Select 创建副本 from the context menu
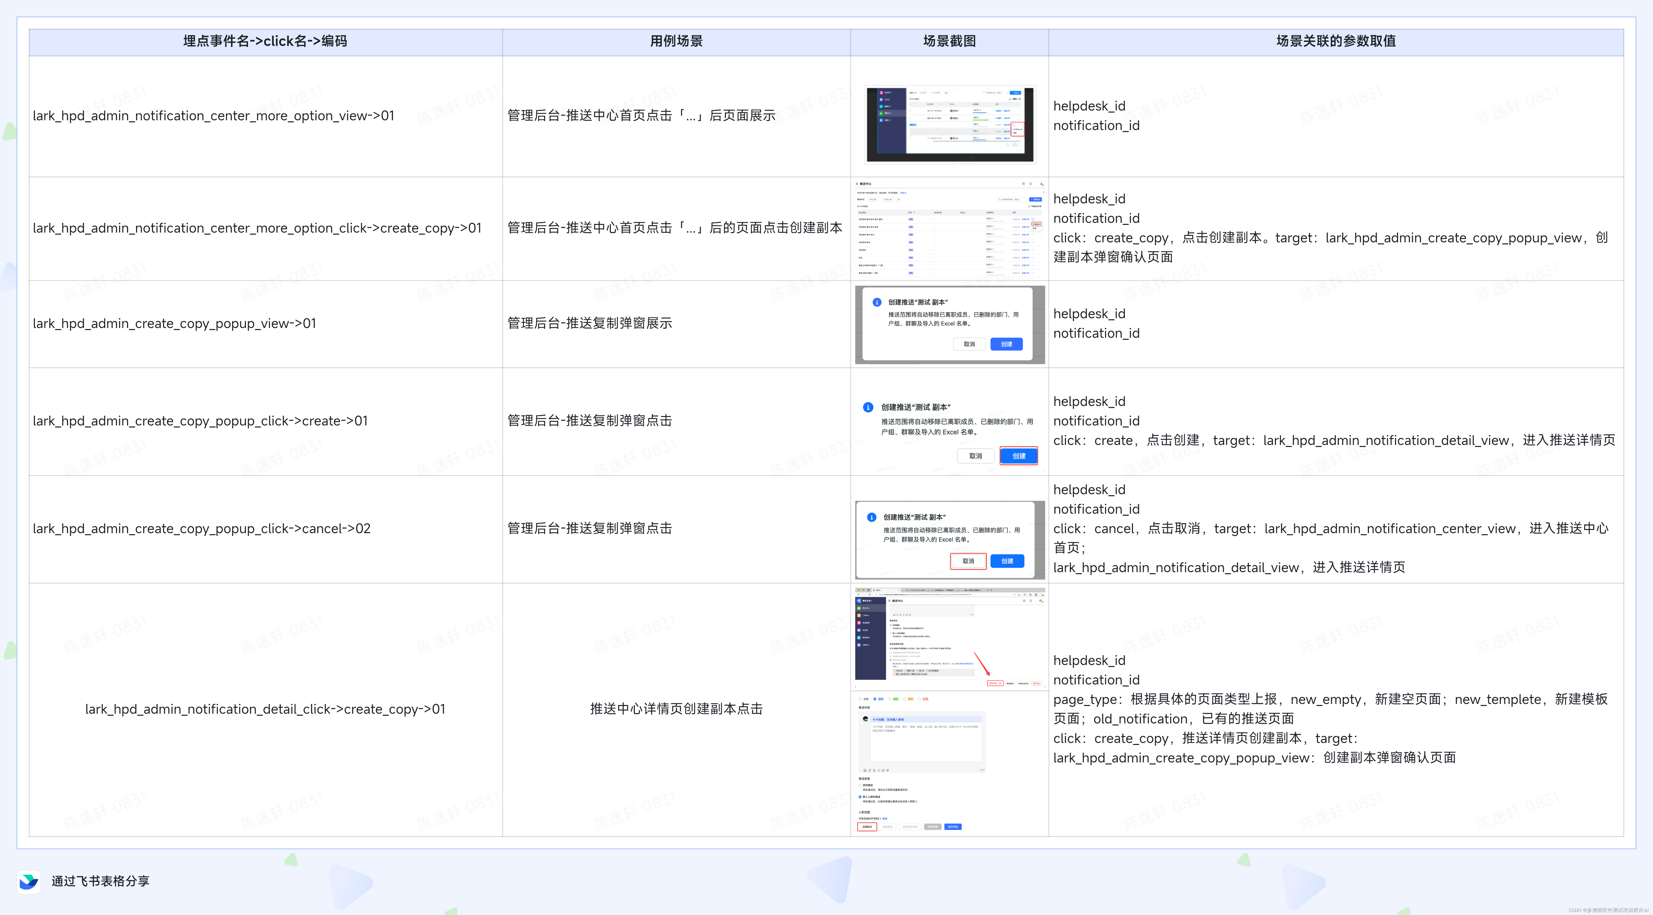Screen dimensions: 1653x915 [x=1036, y=224]
